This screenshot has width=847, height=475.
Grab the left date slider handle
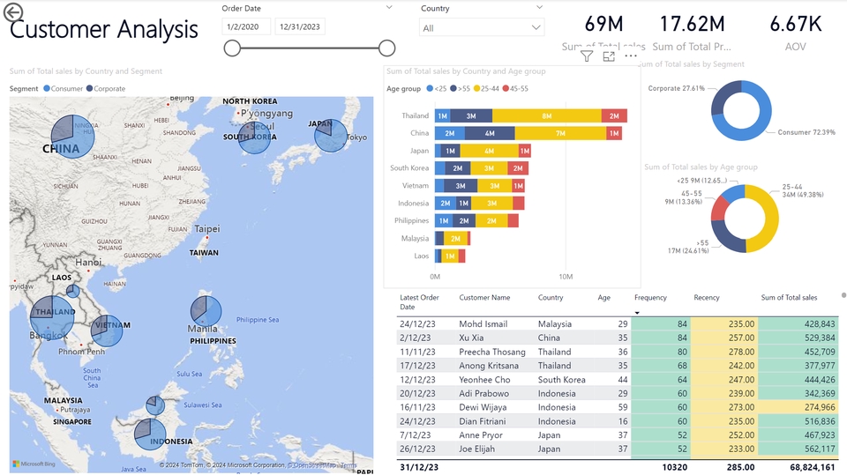pyautogui.click(x=232, y=48)
